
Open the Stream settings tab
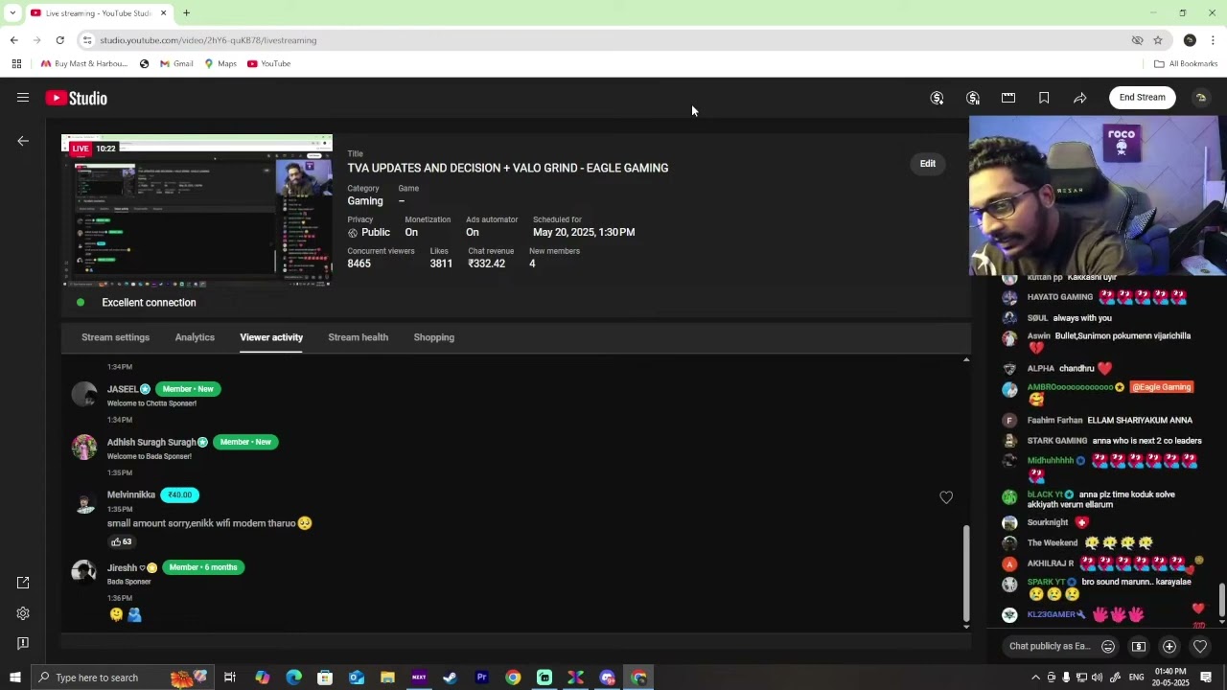(115, 337)
